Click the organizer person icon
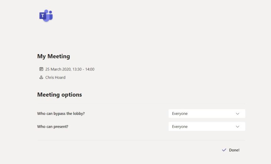The image size is (271, 164). 41,77
